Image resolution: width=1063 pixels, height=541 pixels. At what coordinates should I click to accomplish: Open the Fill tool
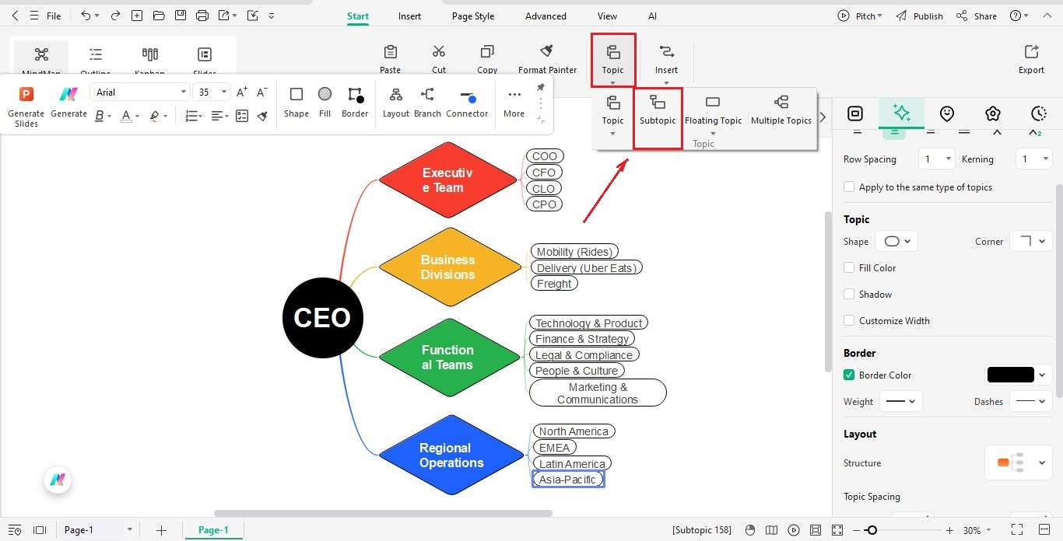[x=325, y=102]
